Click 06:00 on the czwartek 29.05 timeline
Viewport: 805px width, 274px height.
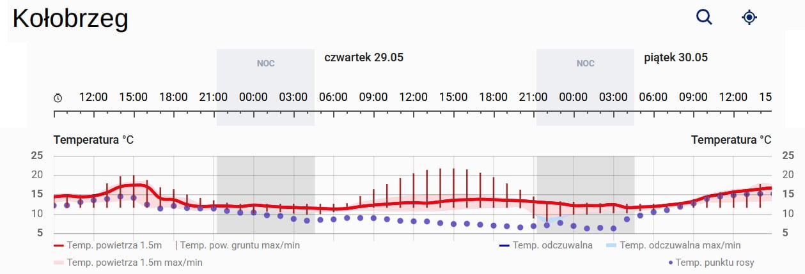[x=333, y=97]
